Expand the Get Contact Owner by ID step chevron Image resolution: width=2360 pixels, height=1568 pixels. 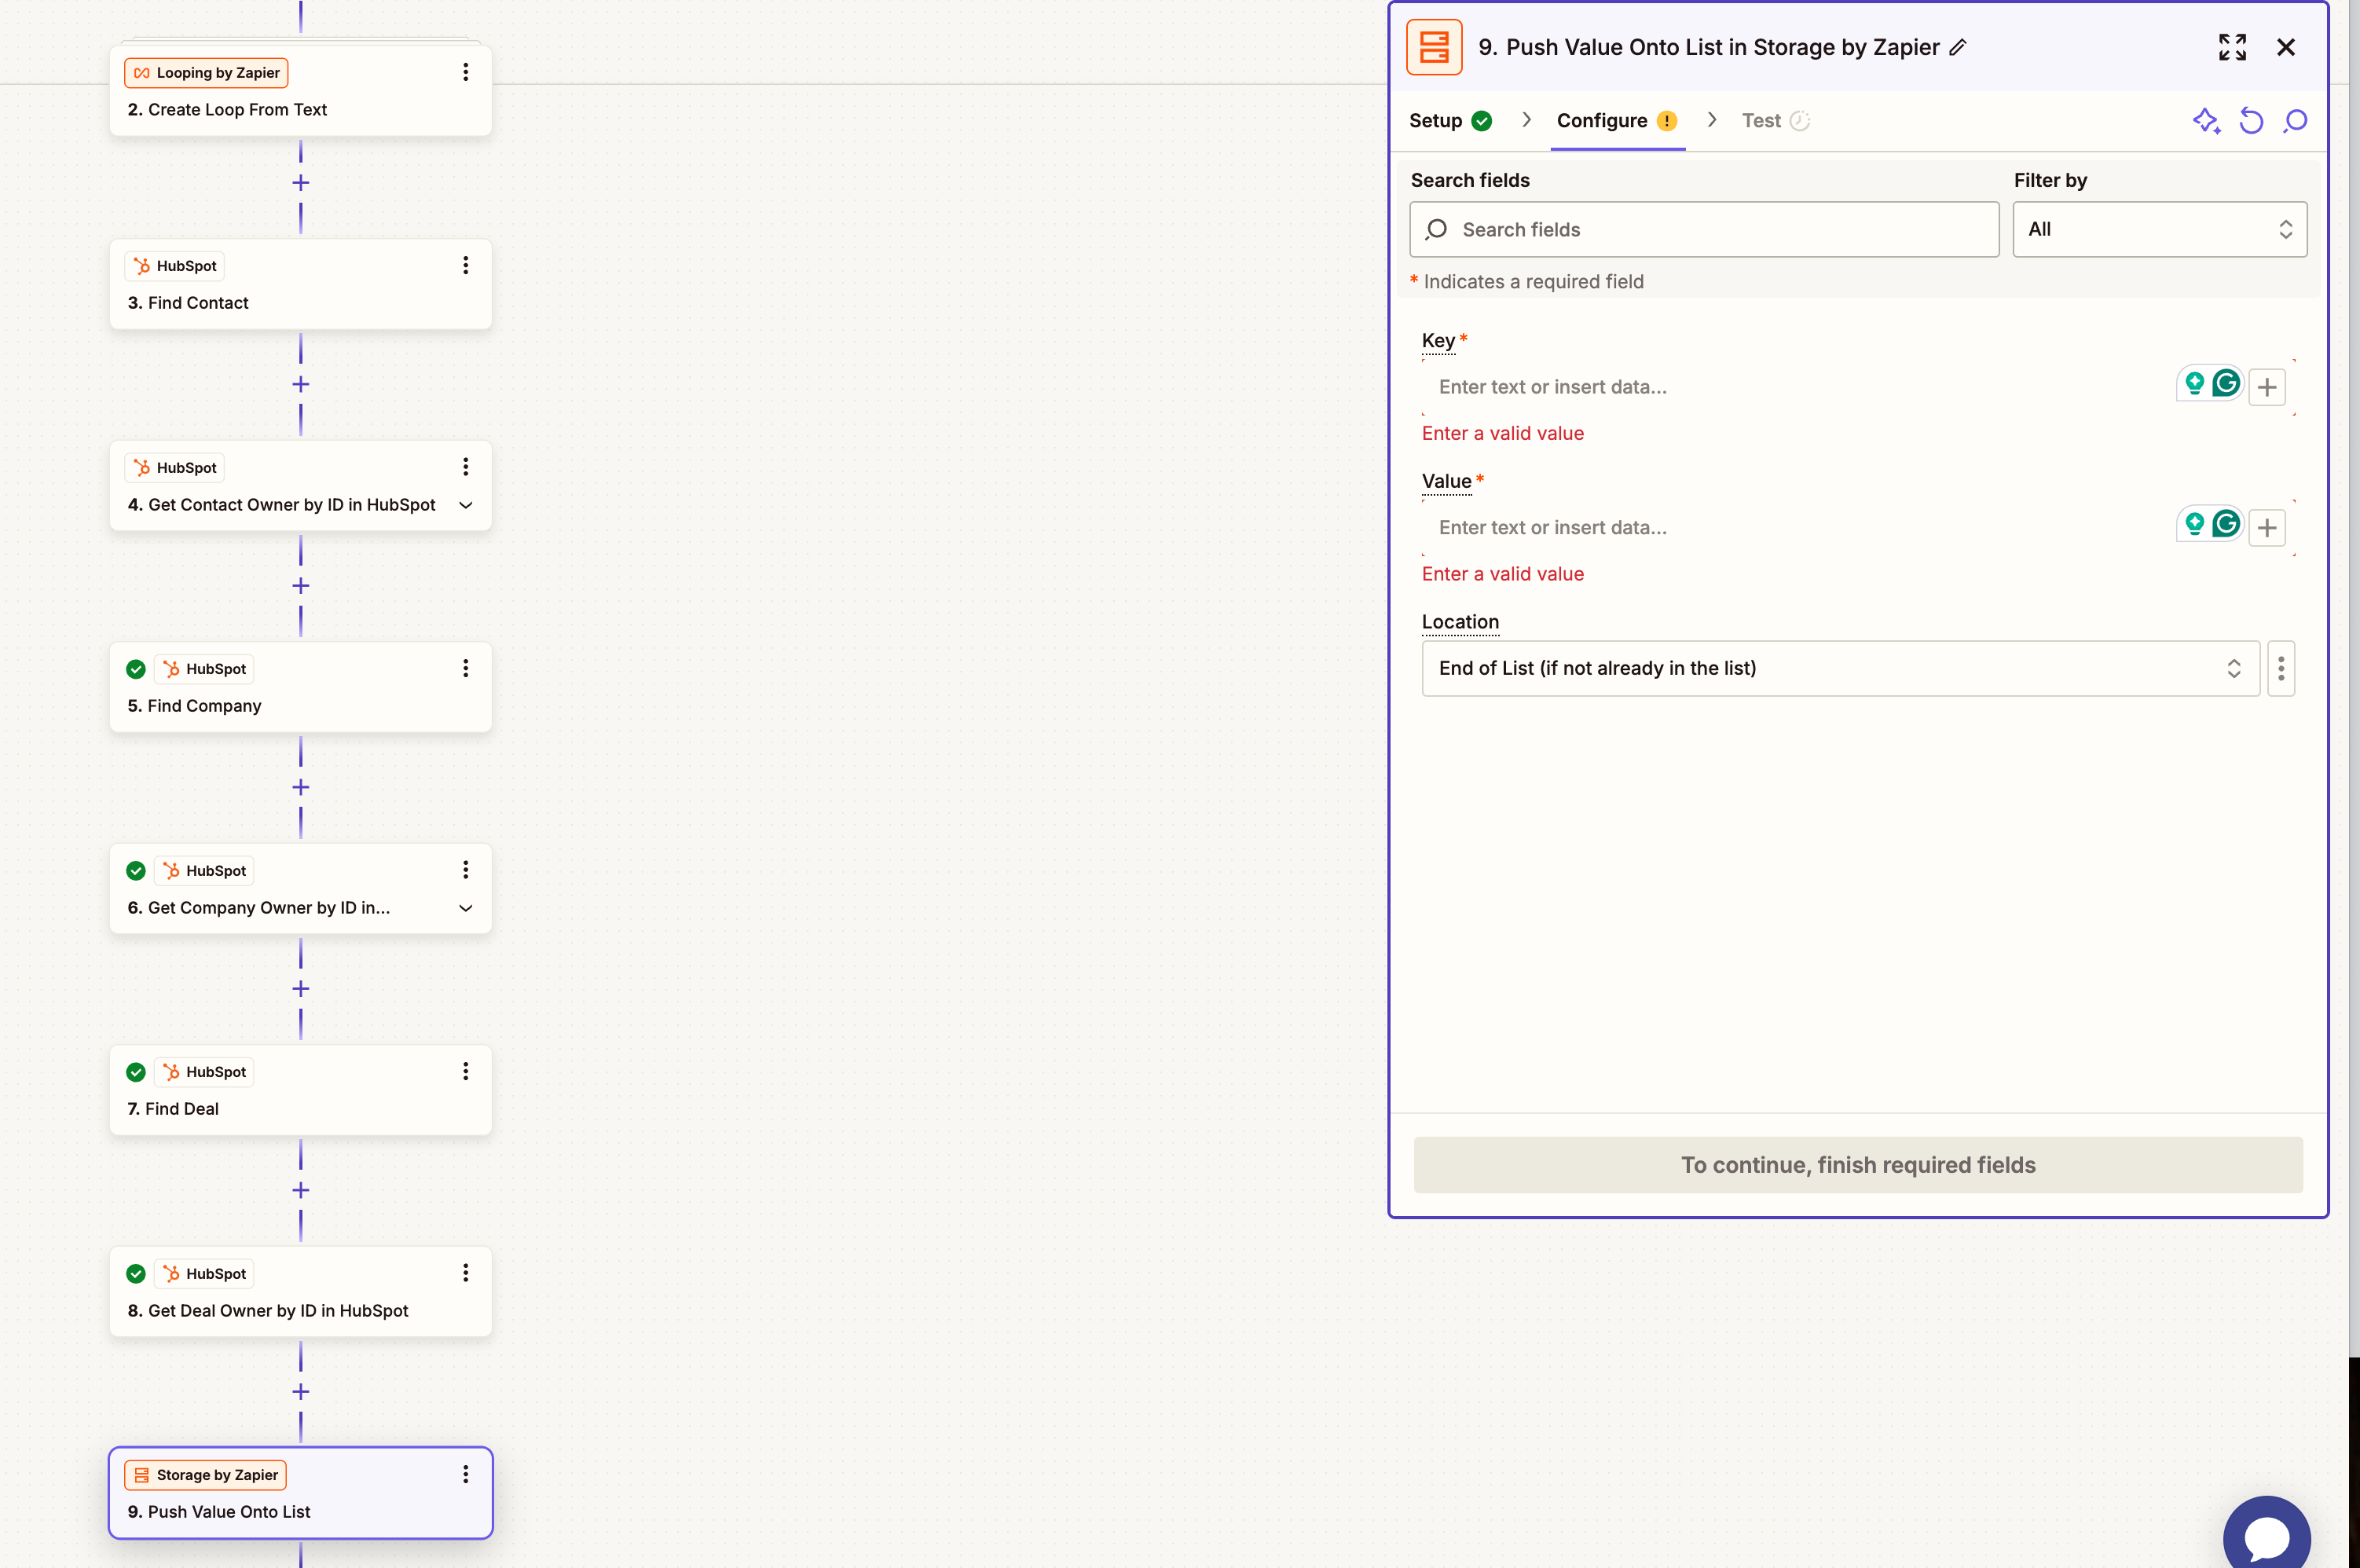[466, 505]
